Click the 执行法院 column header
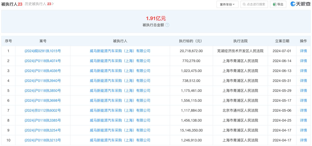Viewport: 312px width, 146px height. pos(240,41)
